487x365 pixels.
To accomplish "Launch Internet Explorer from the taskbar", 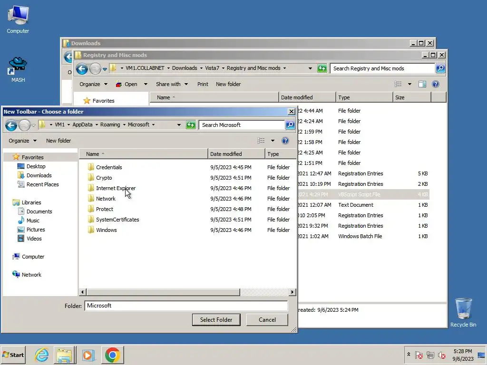I will click(41, 355).
